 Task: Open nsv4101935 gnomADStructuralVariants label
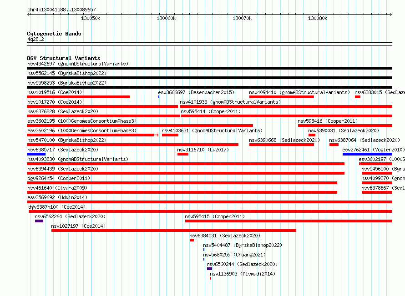pyautogui.click(x=230, y=102)
